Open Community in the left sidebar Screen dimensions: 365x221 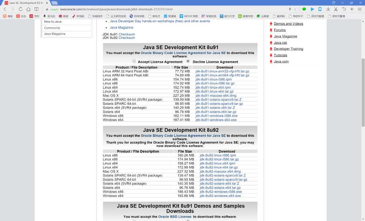(52, 28)
